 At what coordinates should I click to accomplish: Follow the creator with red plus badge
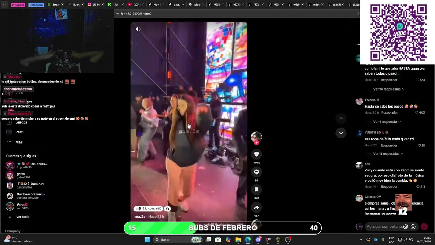(256, 143)
